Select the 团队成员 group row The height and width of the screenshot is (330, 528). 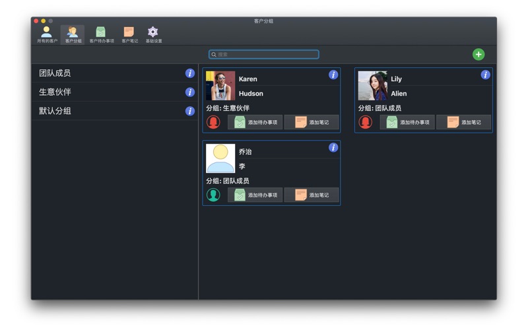114,73
